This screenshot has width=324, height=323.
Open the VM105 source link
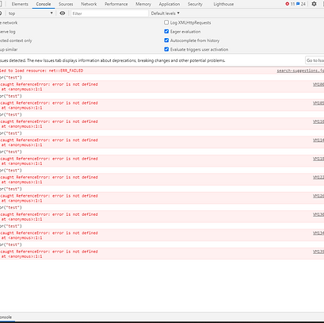point(318,103)
